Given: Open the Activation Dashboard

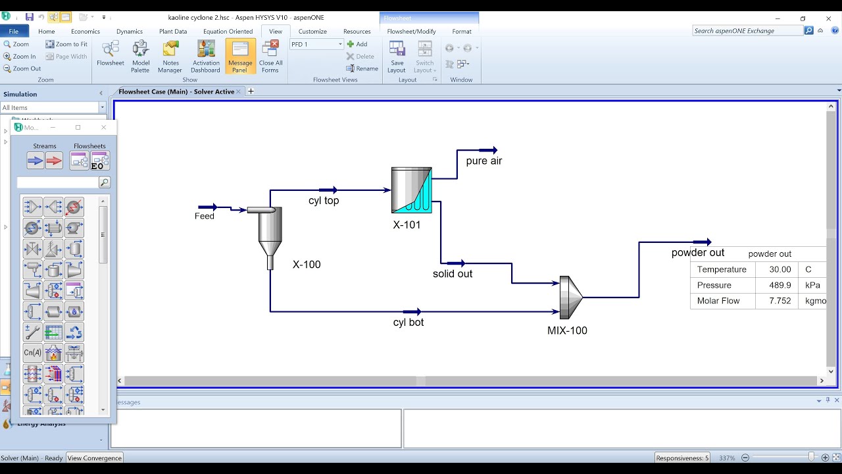Looking at the screenshot, I should click(206, 57).
